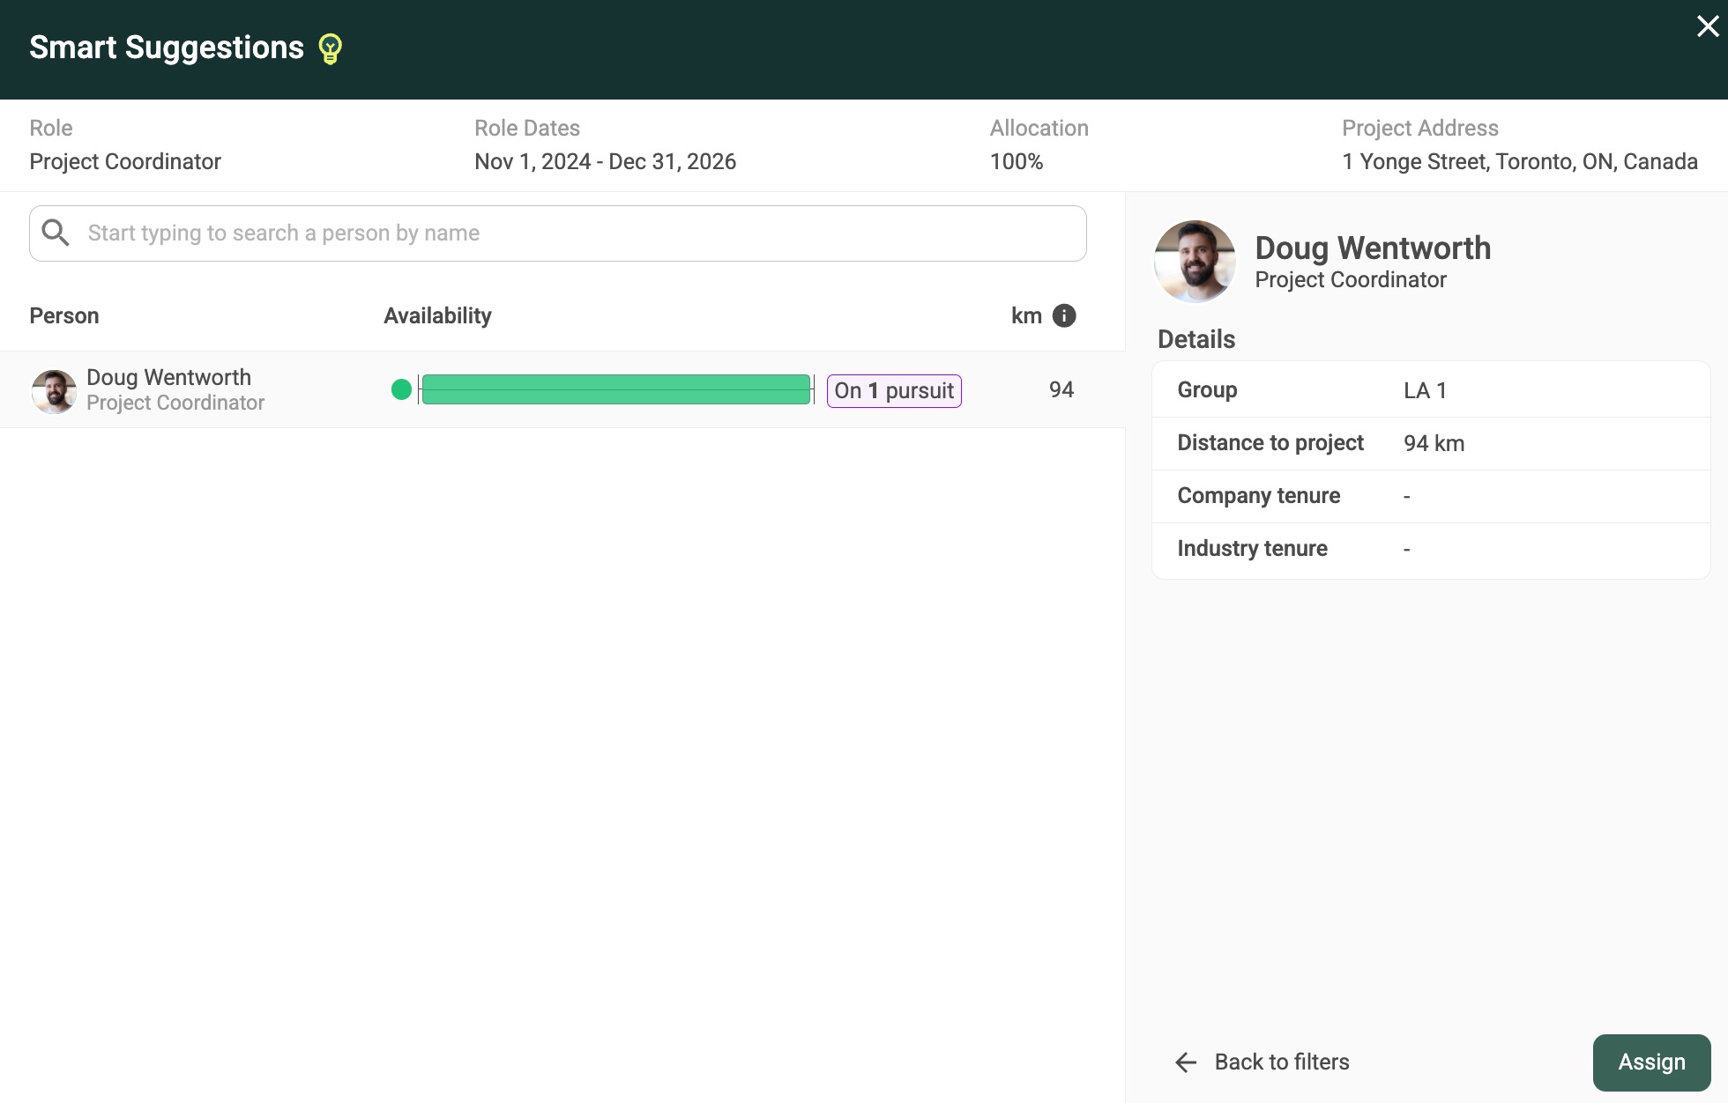Click the Company tenure row label
This screenshot has width=1728, height=1103.
coord(1258,496)
